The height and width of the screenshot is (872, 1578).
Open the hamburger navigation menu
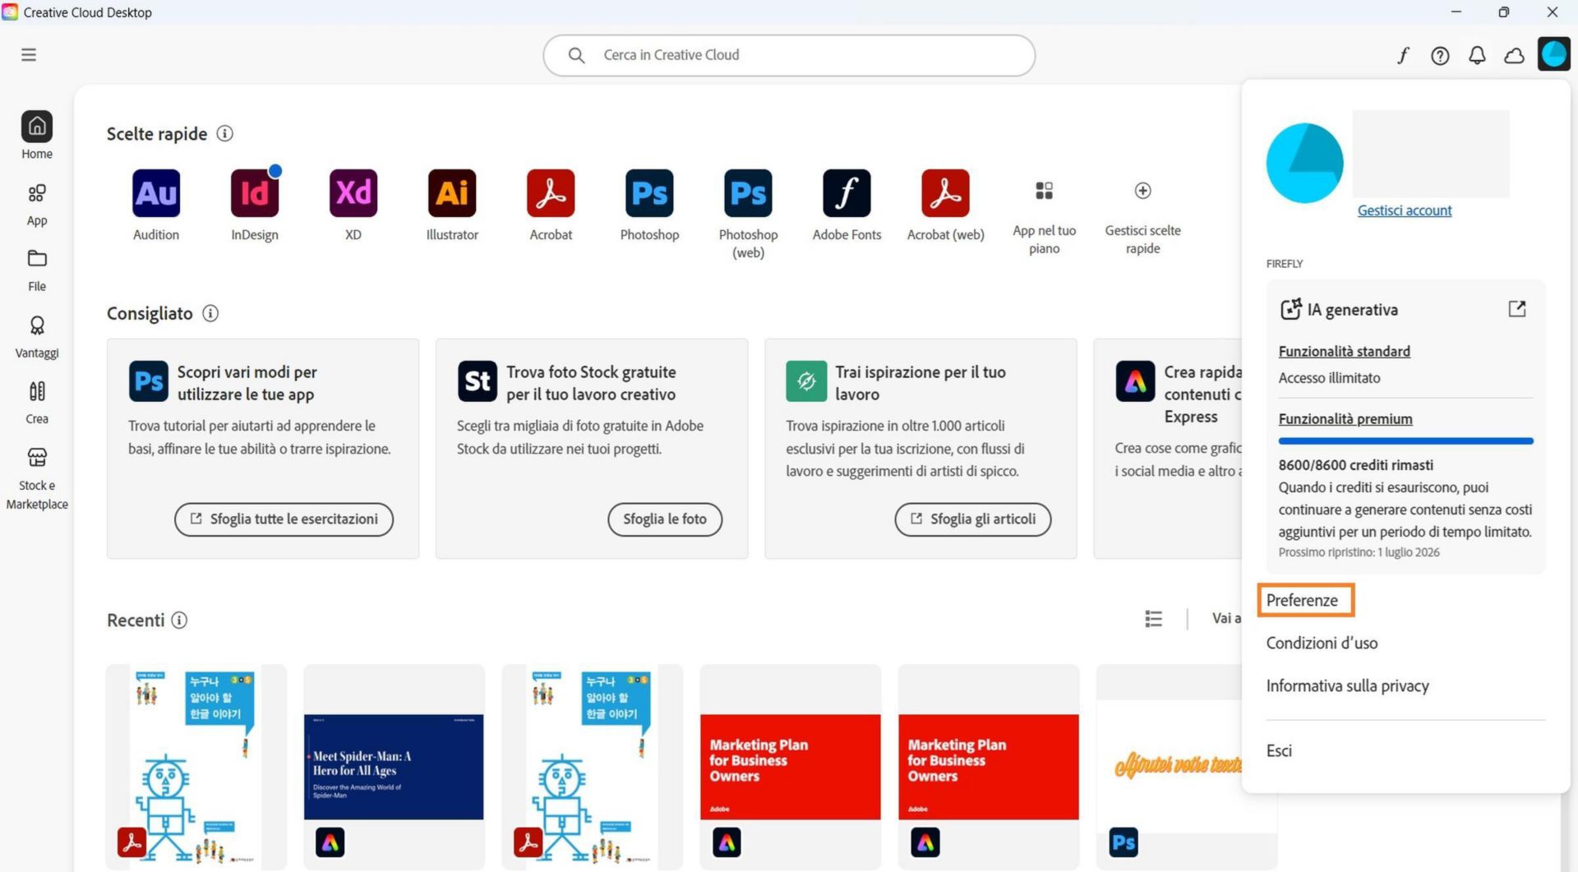29,55
